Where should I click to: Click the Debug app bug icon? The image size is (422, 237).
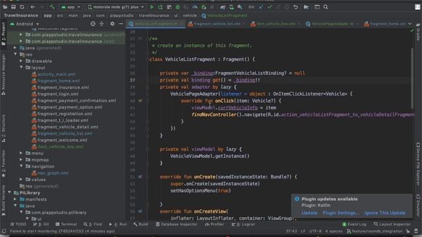(177, 7)
